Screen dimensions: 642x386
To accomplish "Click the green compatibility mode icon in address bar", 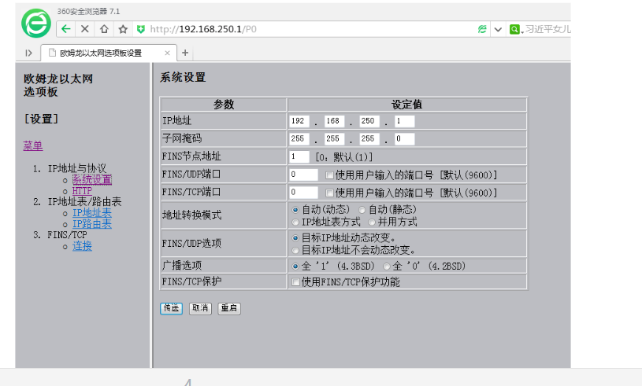I will coord(481,29).
